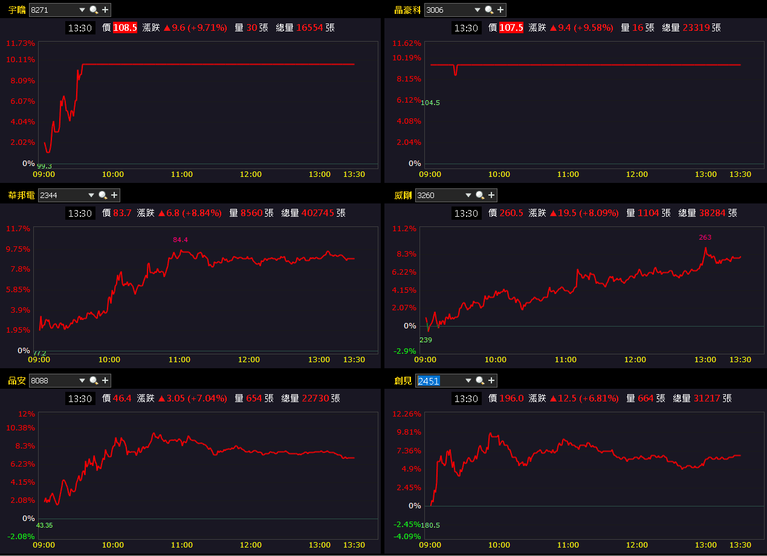Open the 3006 stock code dropdown arrow

[477, 10]
